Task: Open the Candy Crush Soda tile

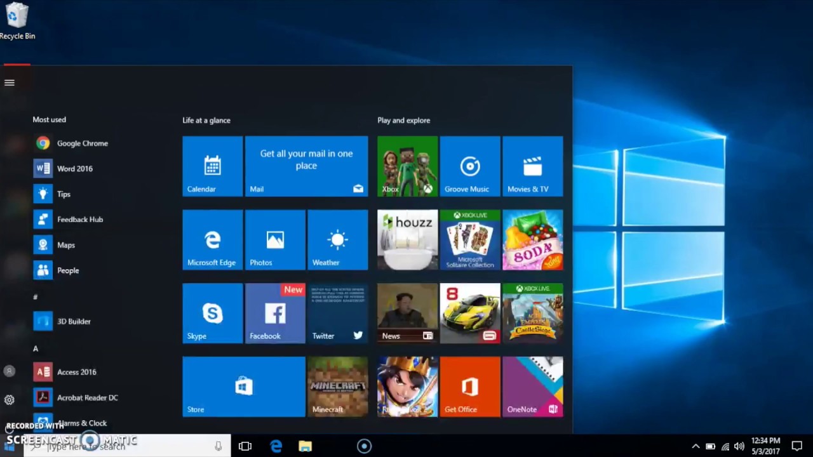Action: coord(532,240)
